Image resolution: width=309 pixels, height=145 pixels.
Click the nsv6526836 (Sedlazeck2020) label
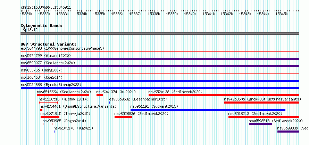point(141,114)
